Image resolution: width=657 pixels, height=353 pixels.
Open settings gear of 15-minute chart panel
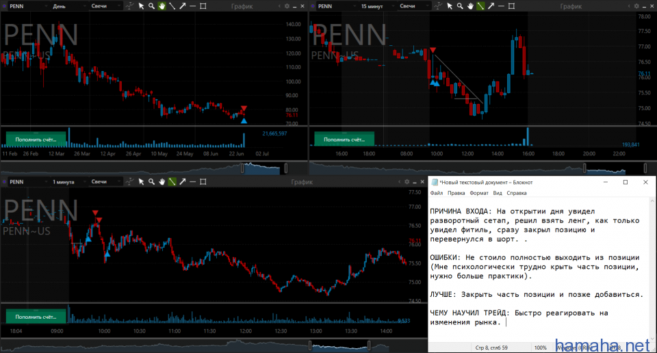pos(636,6)
